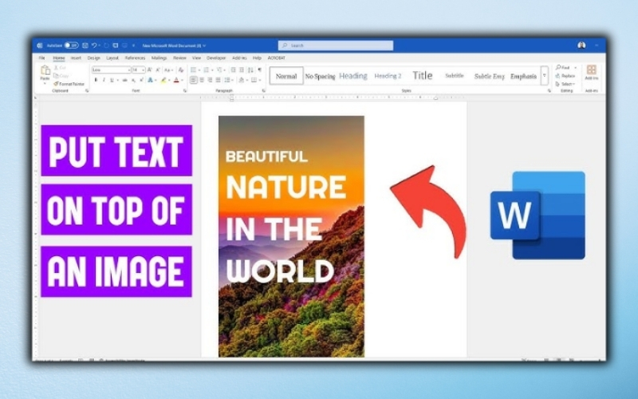Expand the Paste options arrow
This screenshot has width=638, height=399.
tap(45, 83)
